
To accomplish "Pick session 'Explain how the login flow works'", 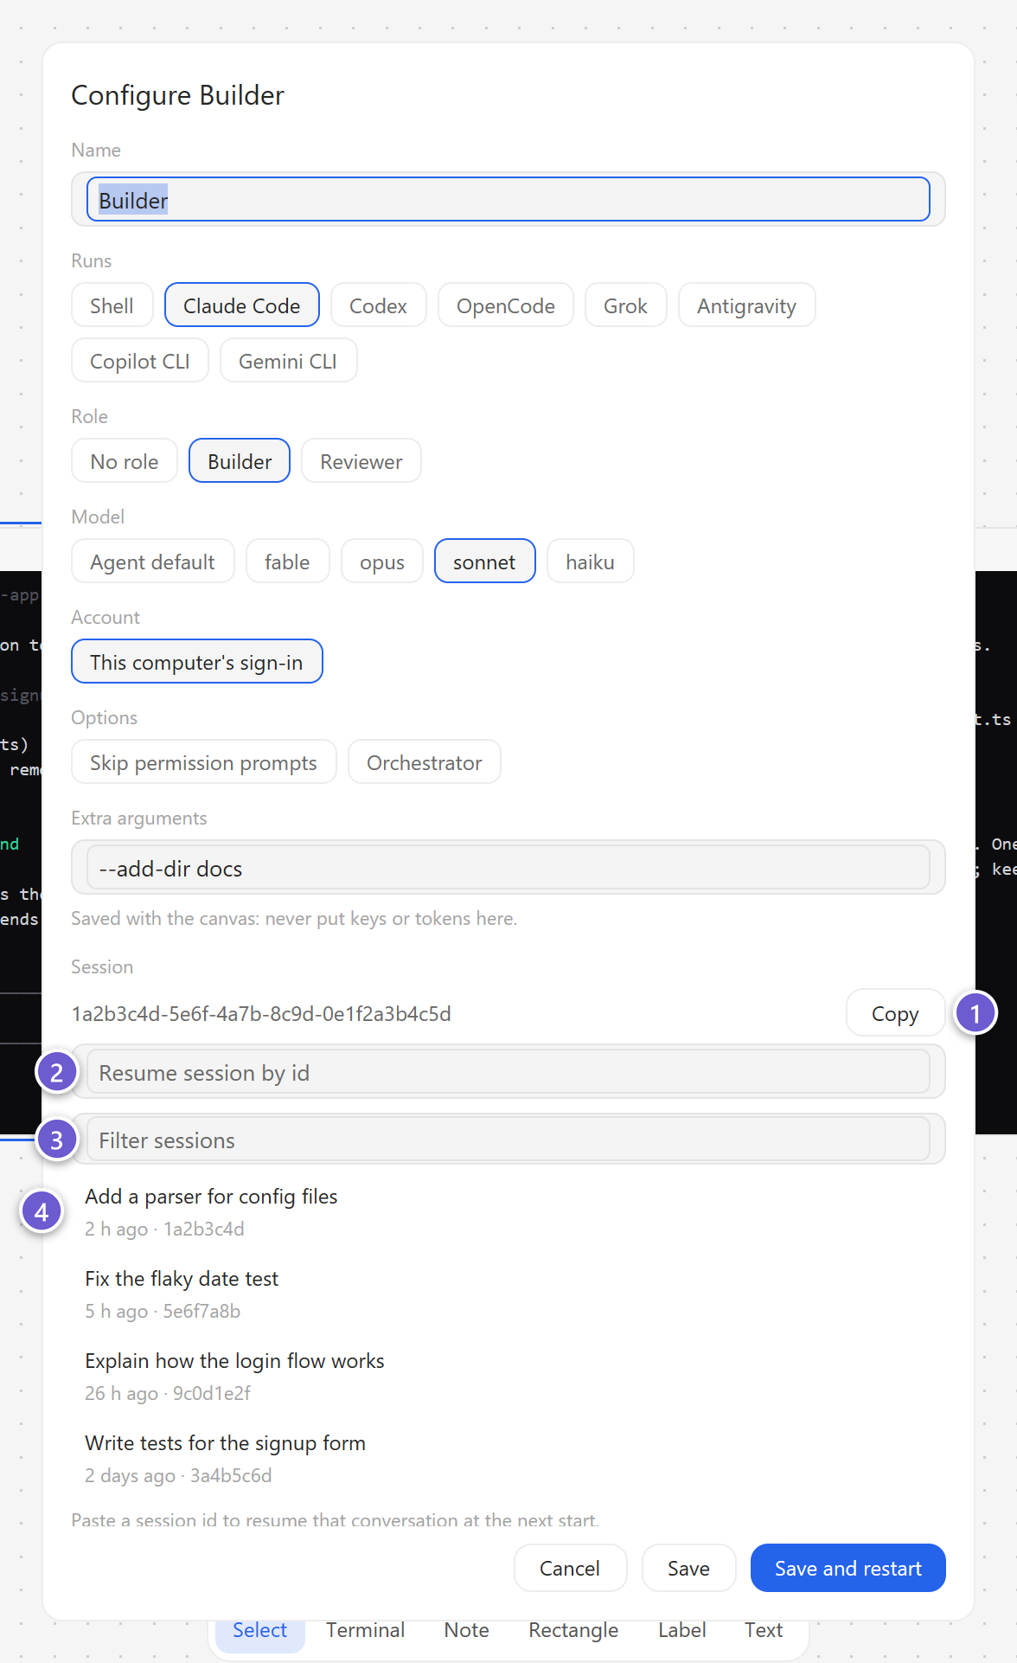I will pyautogui.click(x=508, y=1376).
